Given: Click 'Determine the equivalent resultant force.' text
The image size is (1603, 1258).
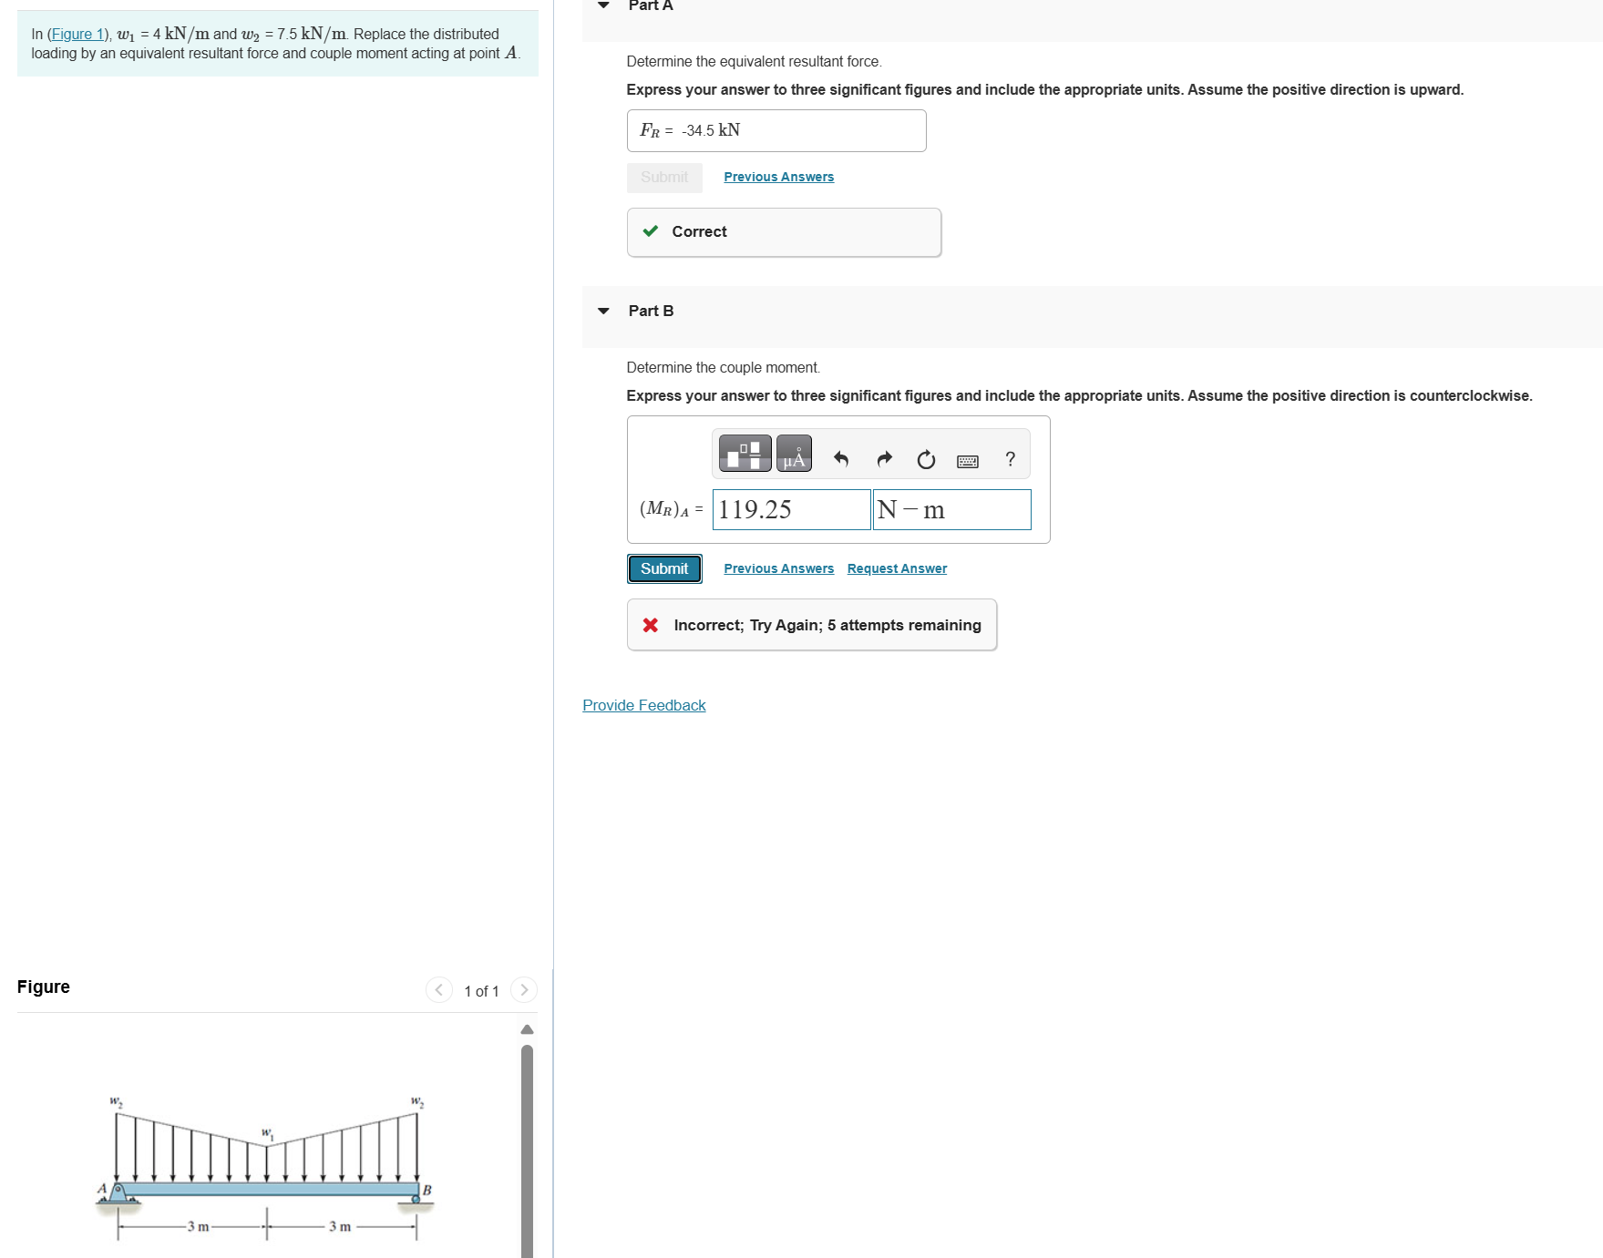Looking at the screenshot, I should [x=755, y=61].
